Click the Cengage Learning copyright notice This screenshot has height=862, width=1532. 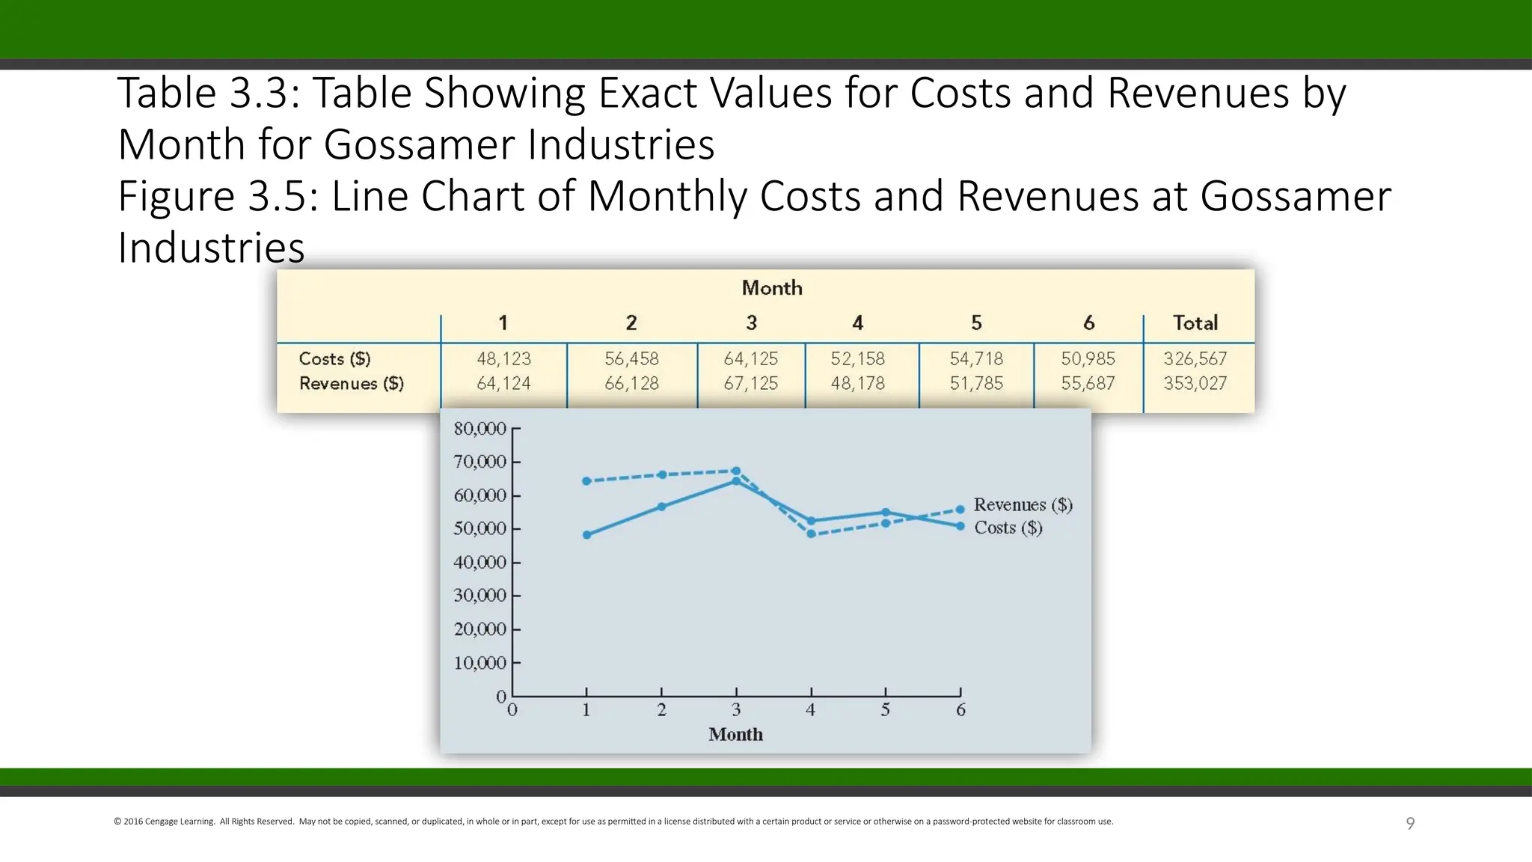point(613,822)
